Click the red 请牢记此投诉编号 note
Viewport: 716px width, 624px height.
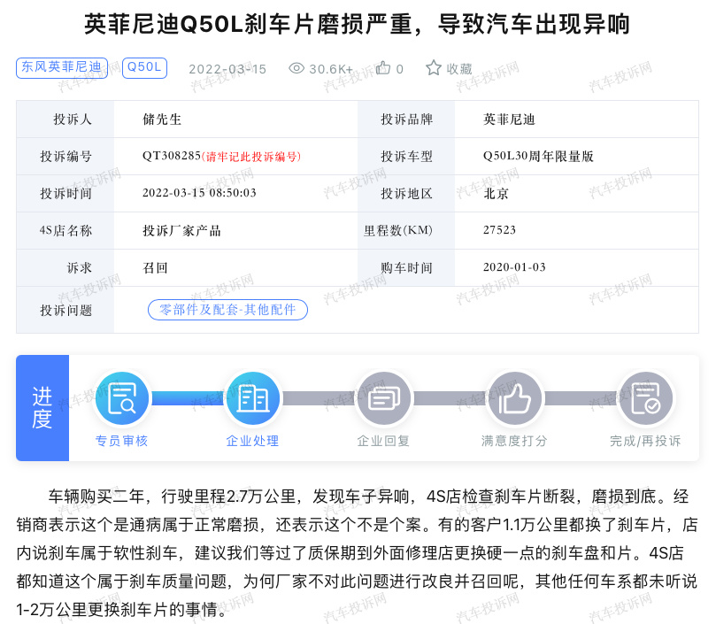(x=251, y=157)
